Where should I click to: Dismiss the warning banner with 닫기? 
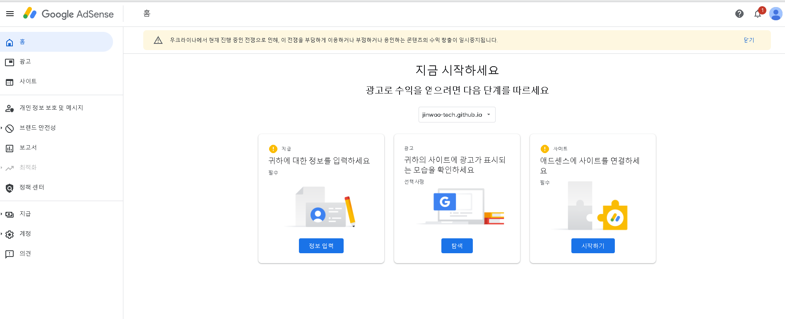pos(749,40)
